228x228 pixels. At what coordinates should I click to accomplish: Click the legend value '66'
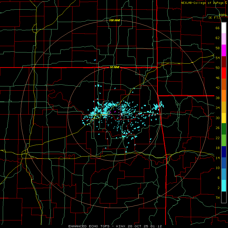click(218, 28)
